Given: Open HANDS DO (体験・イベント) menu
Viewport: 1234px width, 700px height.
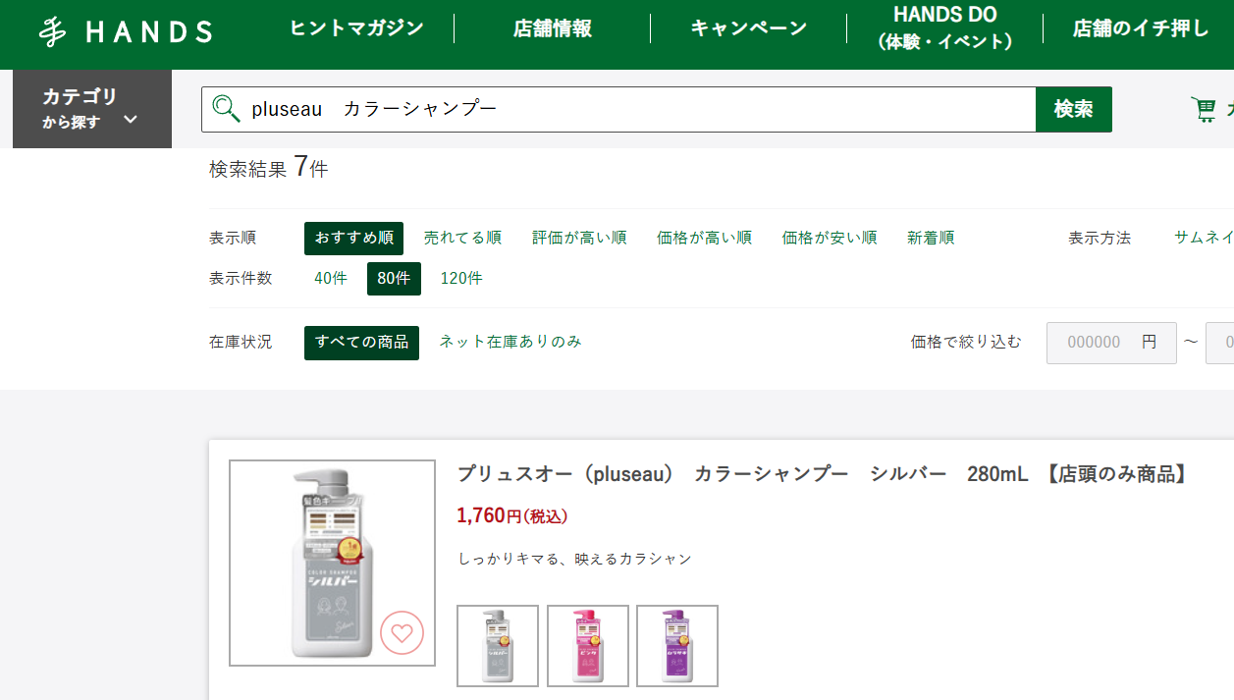Looking at the screenshot, I should tap(944, 28).
